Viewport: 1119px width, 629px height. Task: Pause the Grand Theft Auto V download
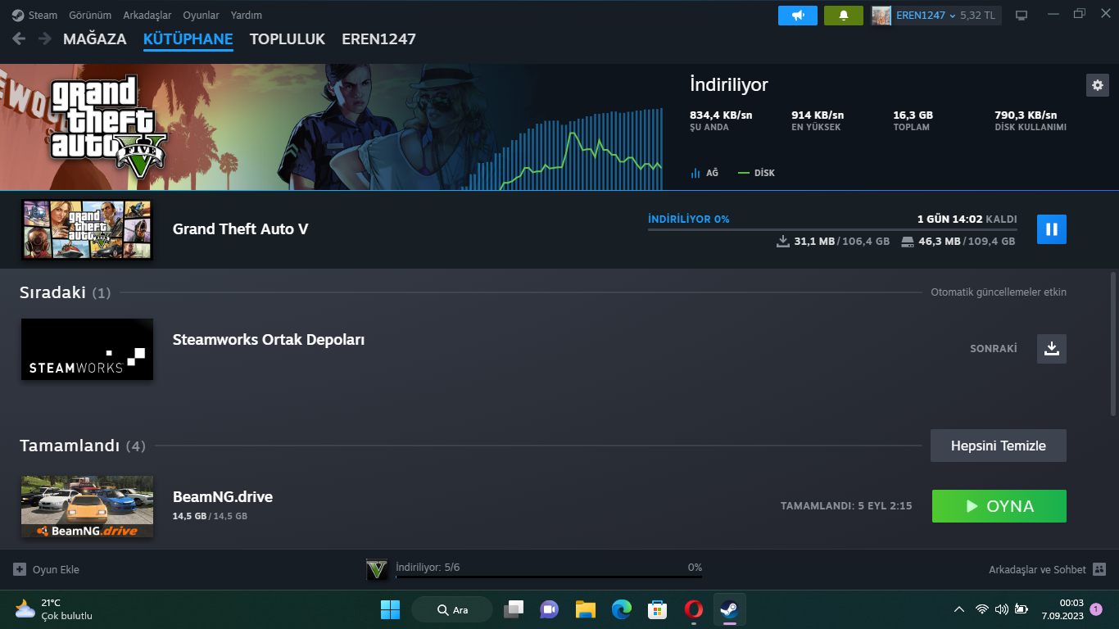coord(1052,229)
